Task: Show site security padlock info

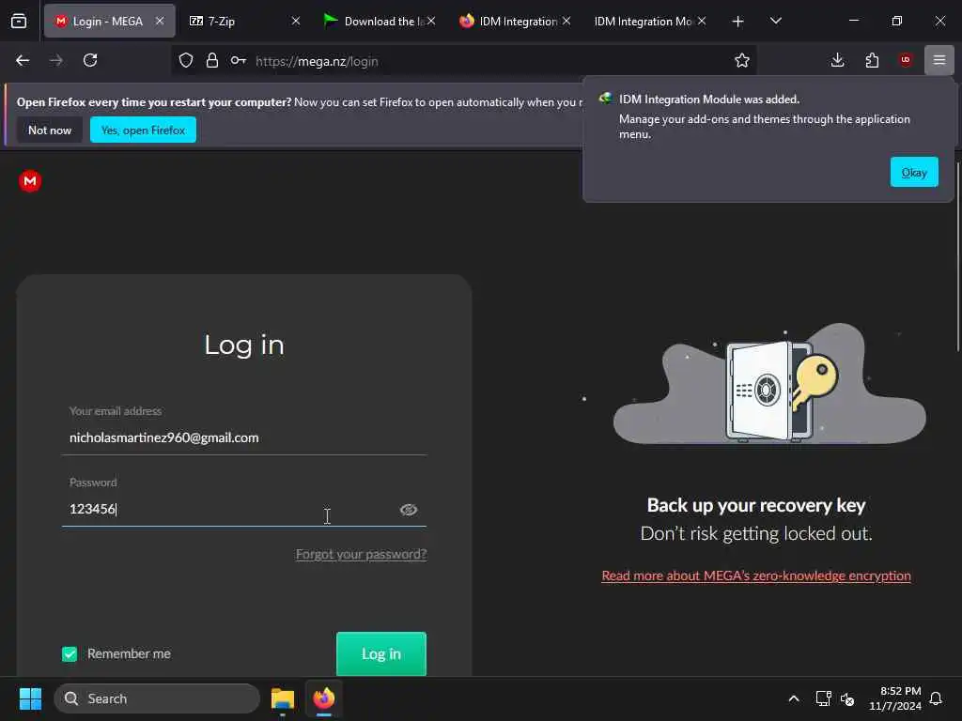Action: click(212, 60)
